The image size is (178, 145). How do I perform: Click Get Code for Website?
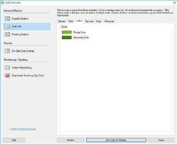tap(116, 140)
